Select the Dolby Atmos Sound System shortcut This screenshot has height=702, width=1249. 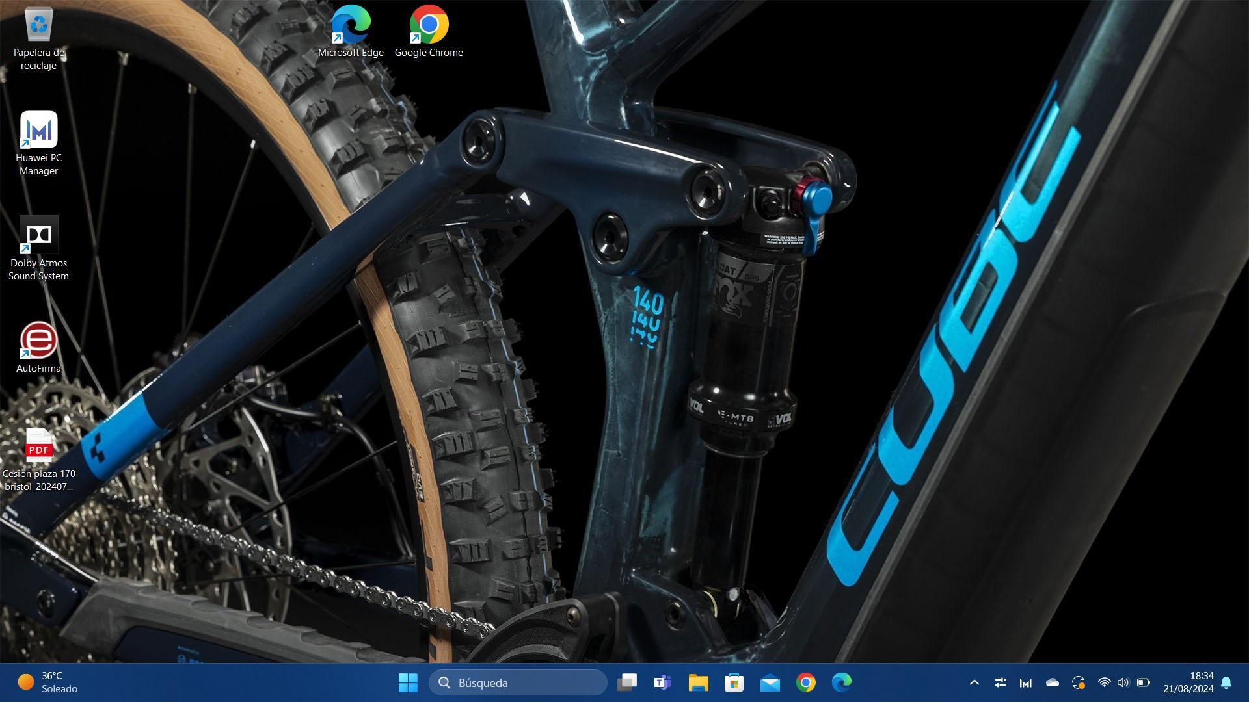coord(38,249)
